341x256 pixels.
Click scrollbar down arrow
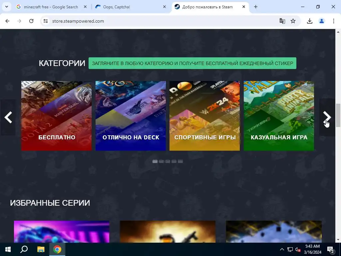338,240
